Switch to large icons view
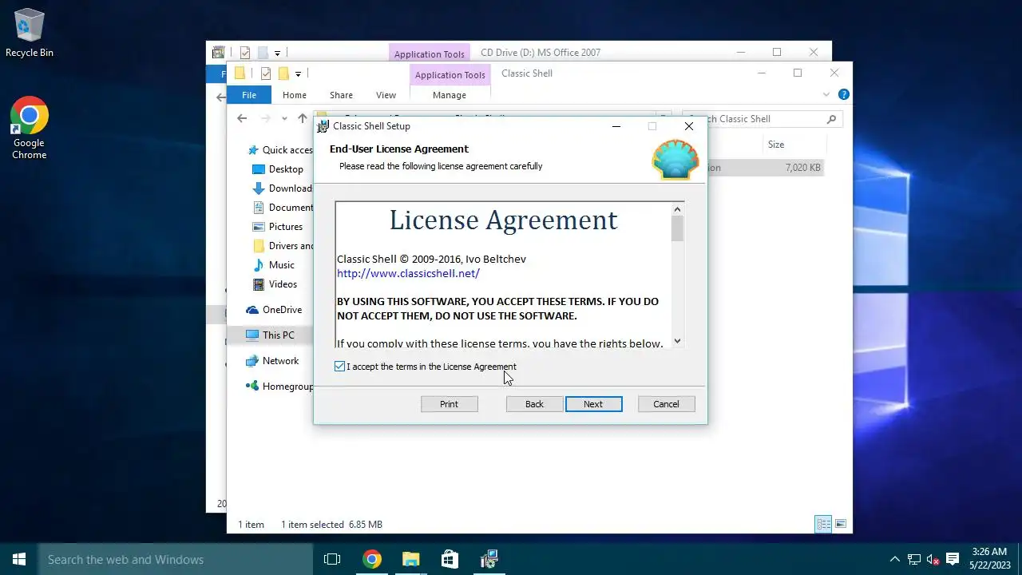The image size is (1022, 575). [840, 524]
